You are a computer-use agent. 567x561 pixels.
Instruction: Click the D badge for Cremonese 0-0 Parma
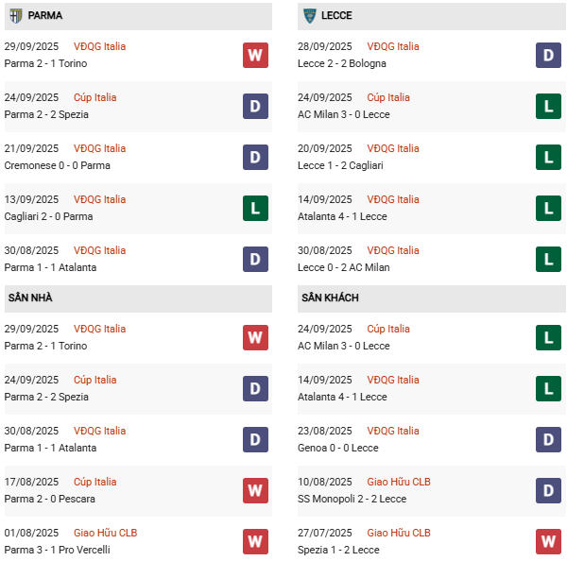pos(255,157)
